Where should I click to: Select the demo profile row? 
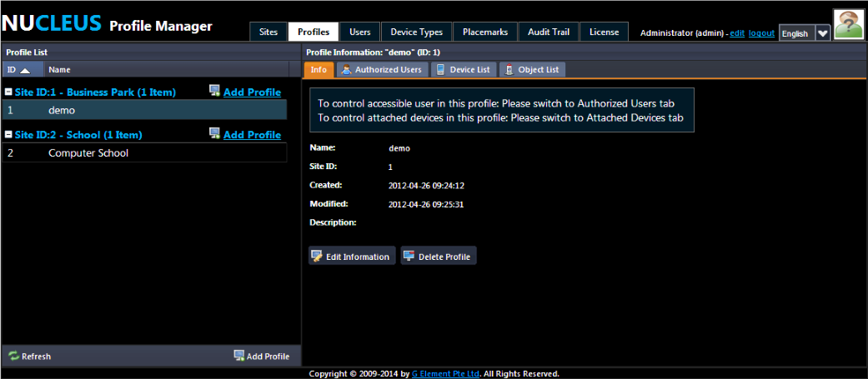(x=144, y=110)
